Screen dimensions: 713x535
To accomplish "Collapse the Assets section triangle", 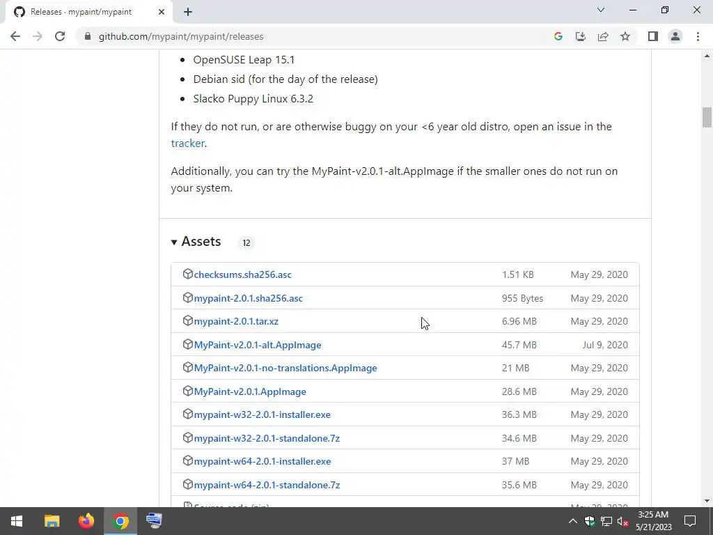I will click(x=173, y=242).
